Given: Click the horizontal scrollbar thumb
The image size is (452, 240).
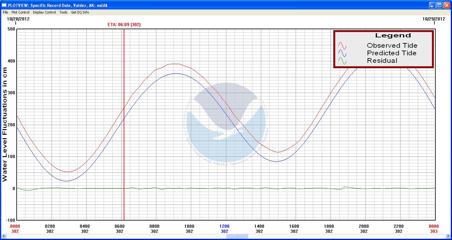Looking at the screenshot, I should pyautogui.click(x=237, y=236).
